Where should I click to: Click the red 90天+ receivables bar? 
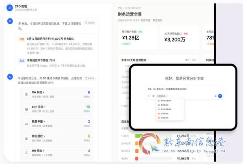tap(137, 159)
